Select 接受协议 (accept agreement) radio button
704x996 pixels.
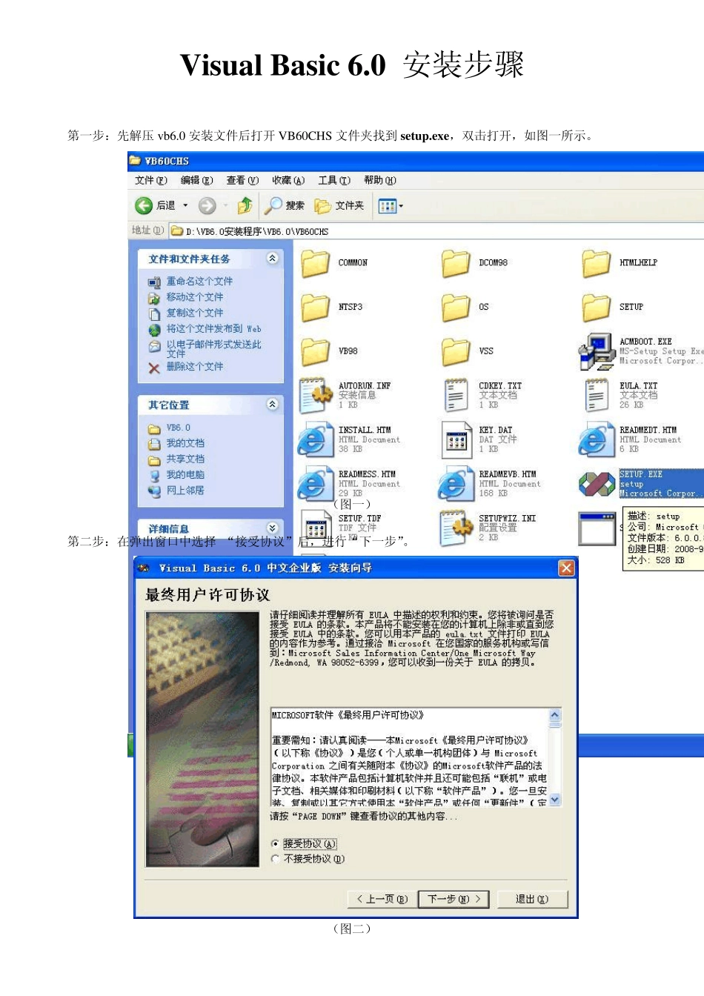[276, 843]
